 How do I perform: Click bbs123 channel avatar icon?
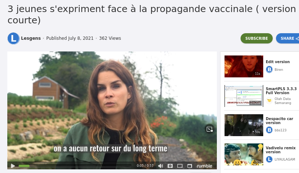269,130
